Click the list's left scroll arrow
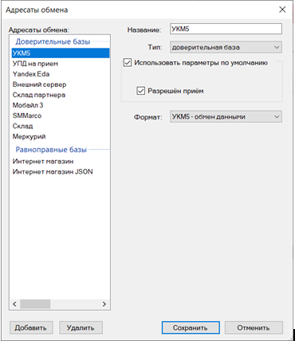295x341 pixels. pyautogui.click(x=14, y=304)
